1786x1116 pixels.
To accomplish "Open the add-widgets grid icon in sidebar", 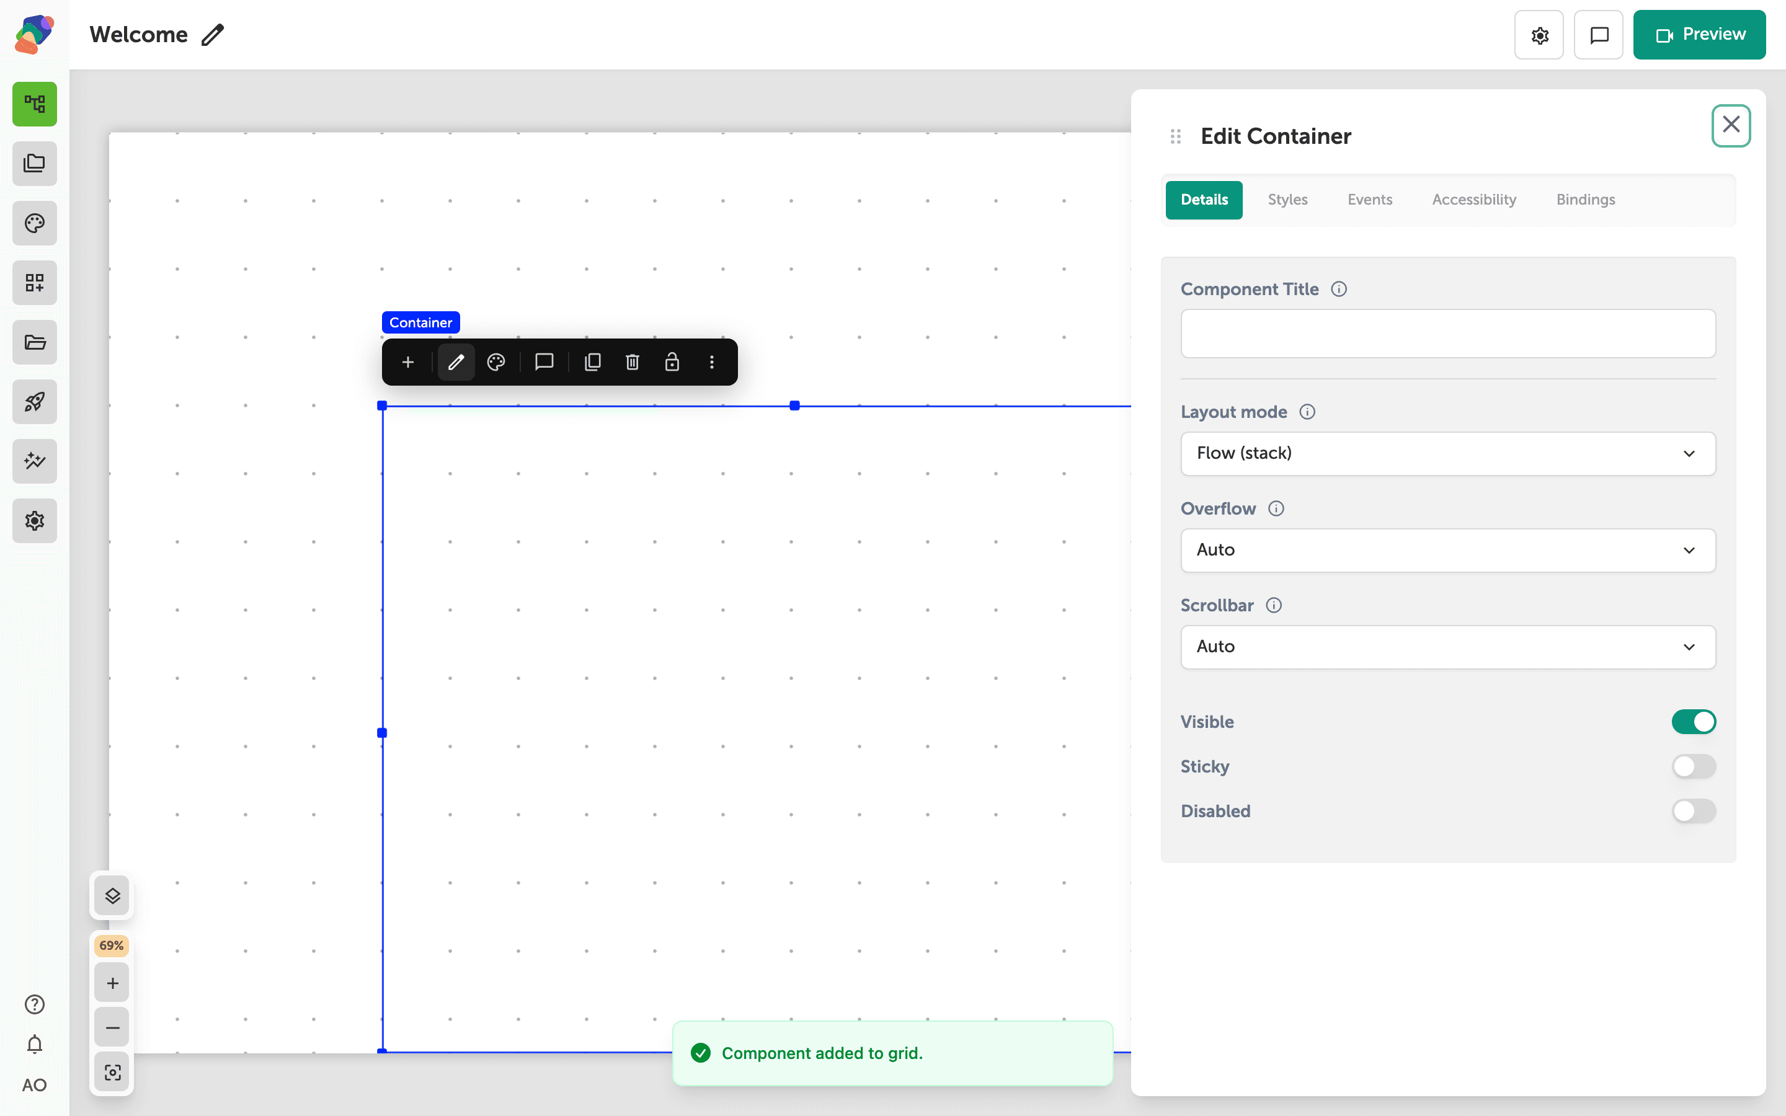I will [x=35, y=283].
